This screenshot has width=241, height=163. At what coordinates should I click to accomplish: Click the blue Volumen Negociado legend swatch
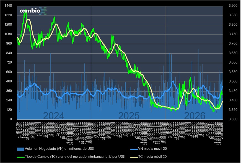[20, 149]
